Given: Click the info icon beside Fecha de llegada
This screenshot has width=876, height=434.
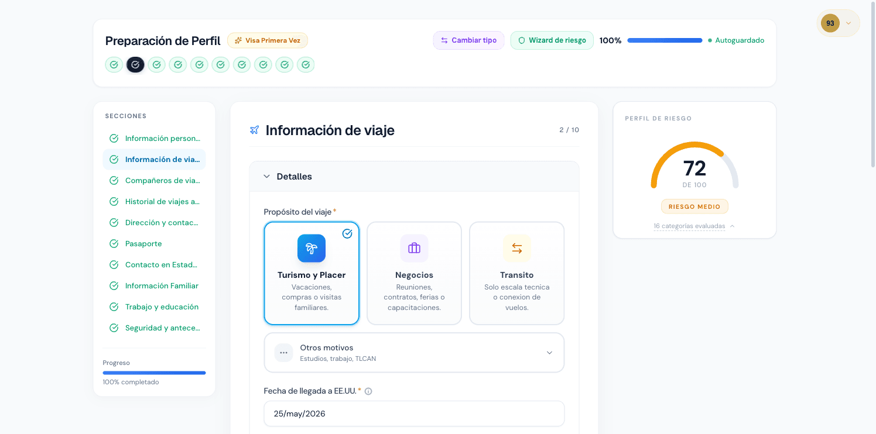Looking at the screenshot, I should (x=368, y=391).
